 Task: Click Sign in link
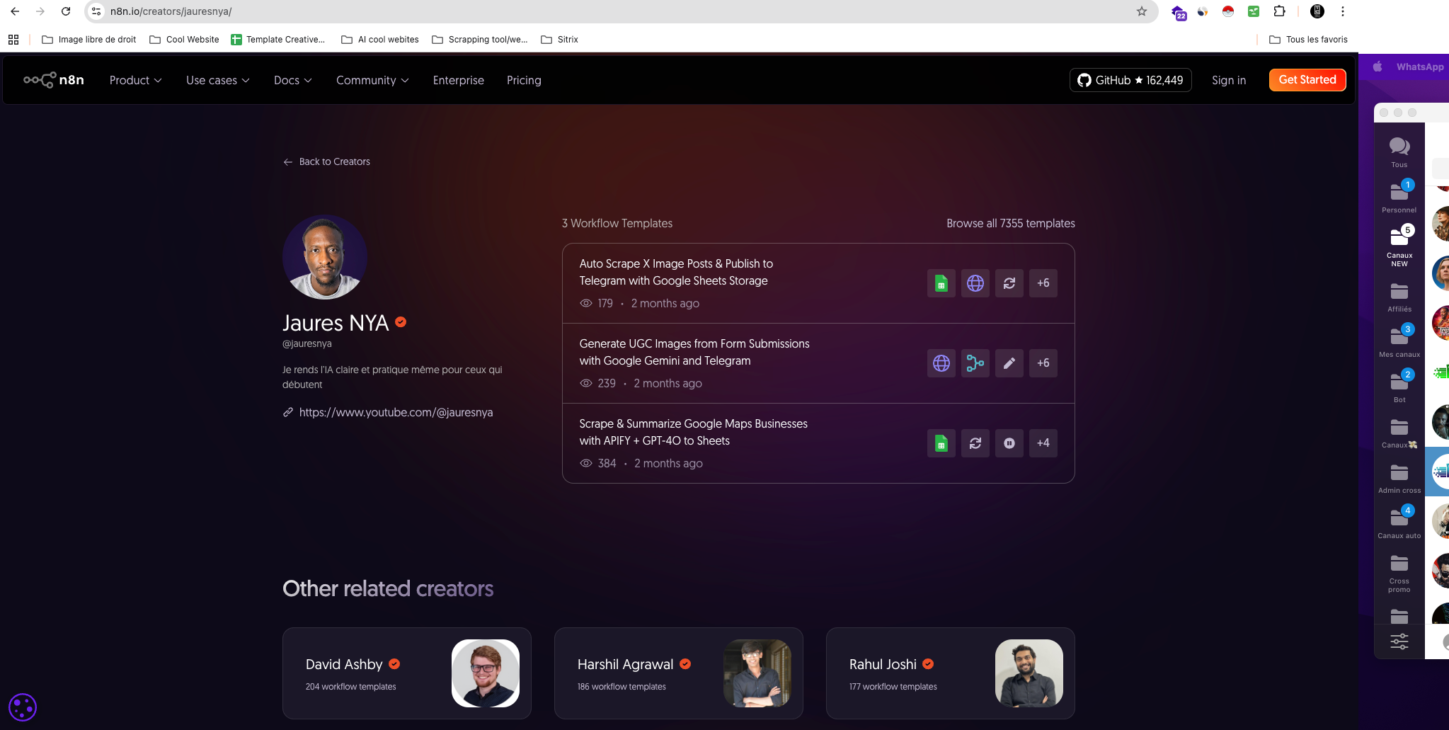1229,81
